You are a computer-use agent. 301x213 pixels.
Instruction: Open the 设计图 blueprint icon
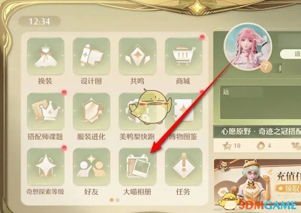(91, 56)
